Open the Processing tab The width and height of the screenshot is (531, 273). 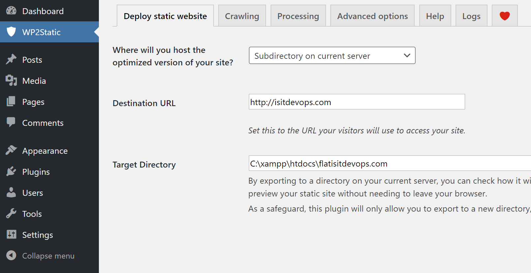(x=298, y=16)
